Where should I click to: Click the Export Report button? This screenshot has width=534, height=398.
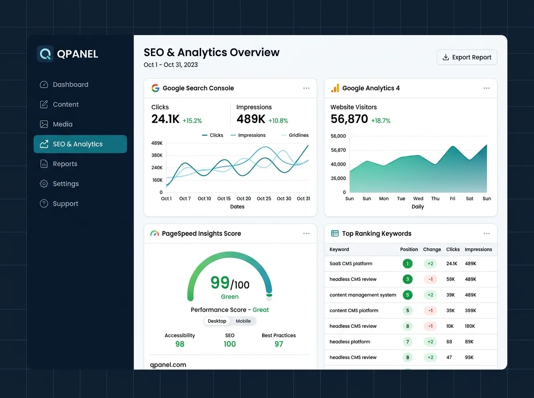coord(467,57)
